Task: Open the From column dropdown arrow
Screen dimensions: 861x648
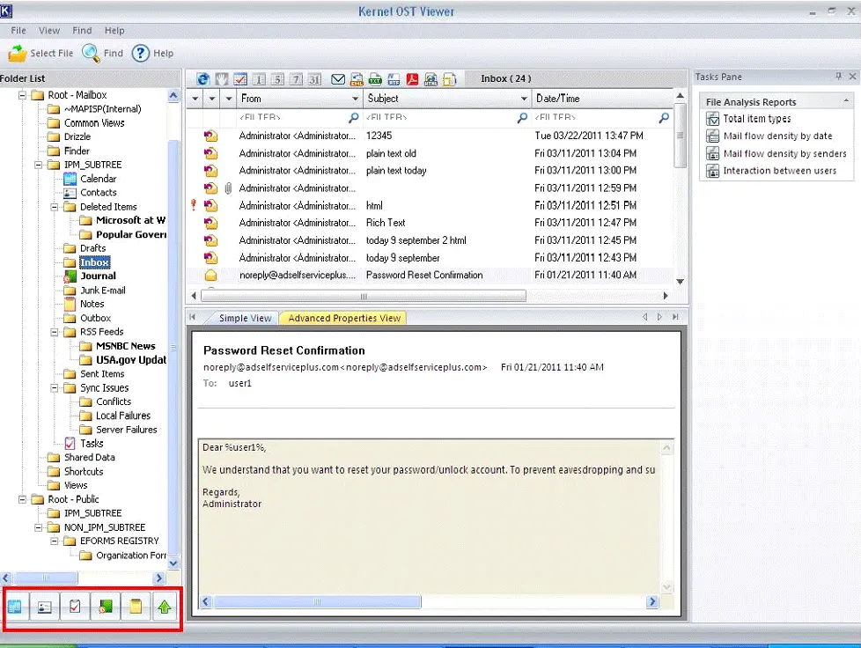Action: [355, 99]
